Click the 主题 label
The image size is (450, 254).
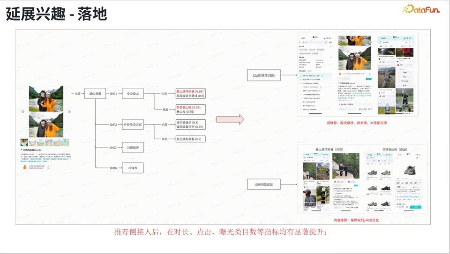tap(77, 94)
